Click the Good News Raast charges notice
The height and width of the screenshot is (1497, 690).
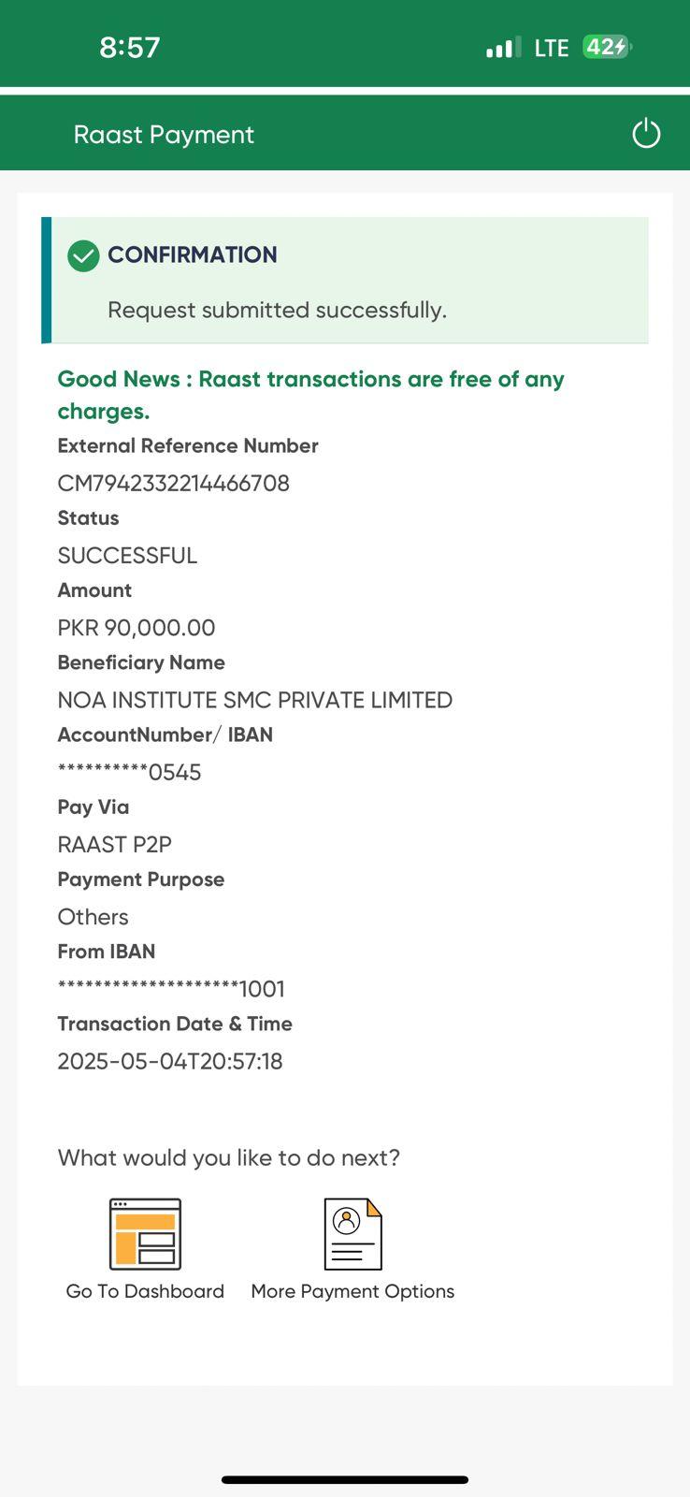(310, 395)
